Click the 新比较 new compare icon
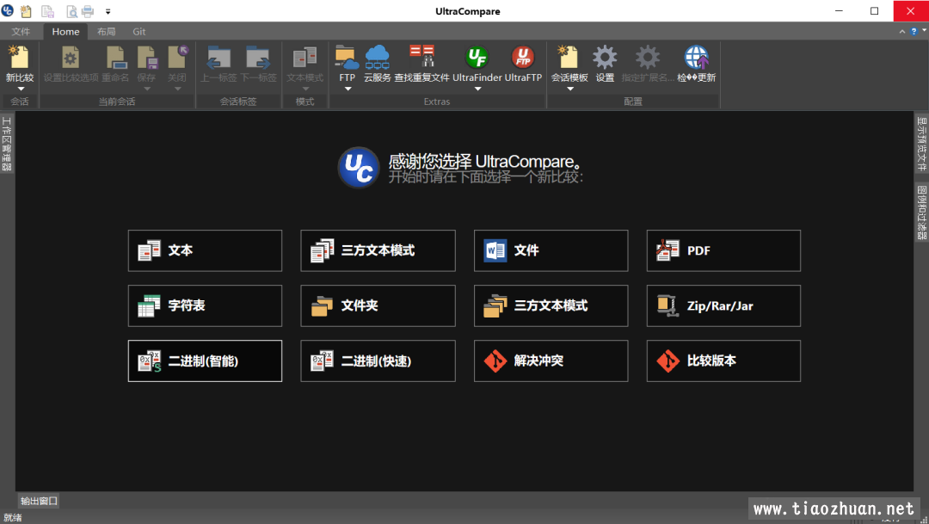This screenshot has height=524, width=929. 20,59
